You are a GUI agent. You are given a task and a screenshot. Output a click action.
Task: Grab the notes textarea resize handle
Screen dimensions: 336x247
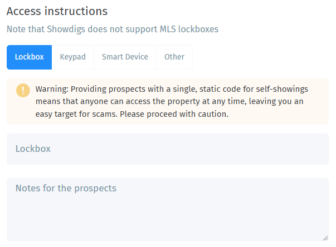pyautogui.click(x=325, y=238)
